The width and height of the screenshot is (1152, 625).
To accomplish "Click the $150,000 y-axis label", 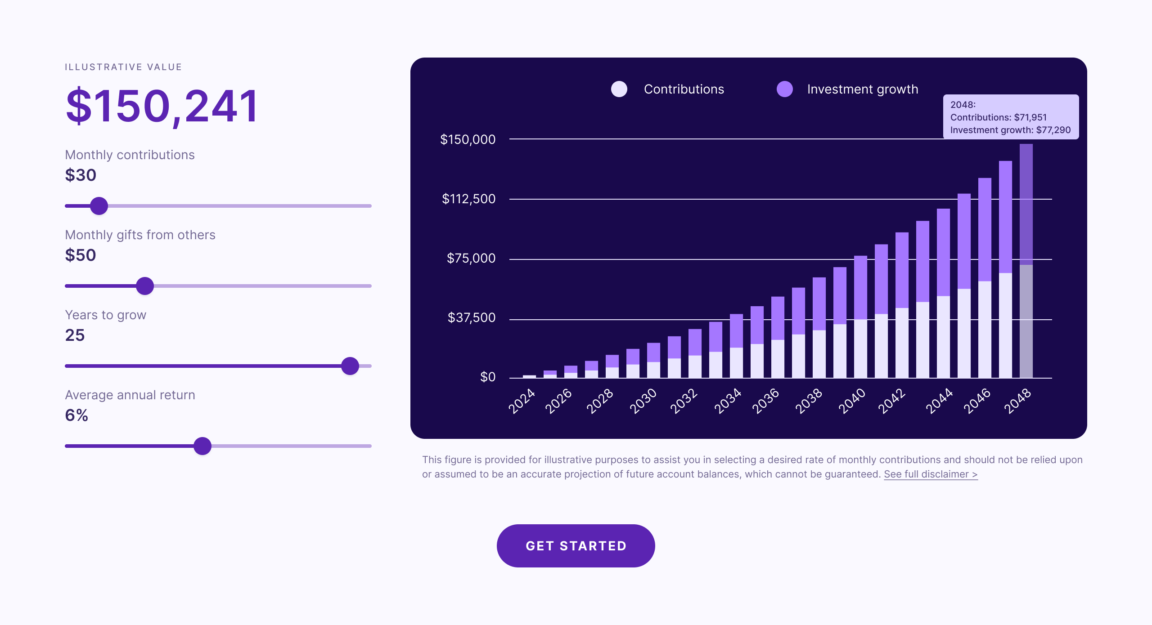I will click(468, 139).
